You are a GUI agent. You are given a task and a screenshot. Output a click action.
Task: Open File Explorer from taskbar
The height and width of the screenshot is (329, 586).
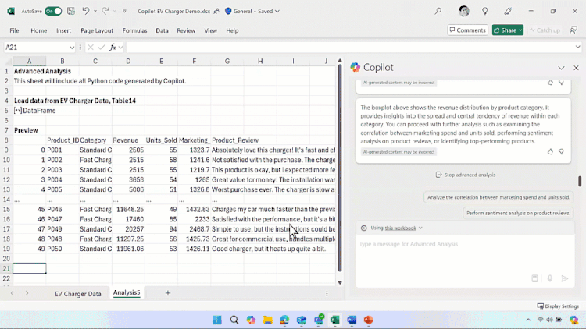[267, 320]
